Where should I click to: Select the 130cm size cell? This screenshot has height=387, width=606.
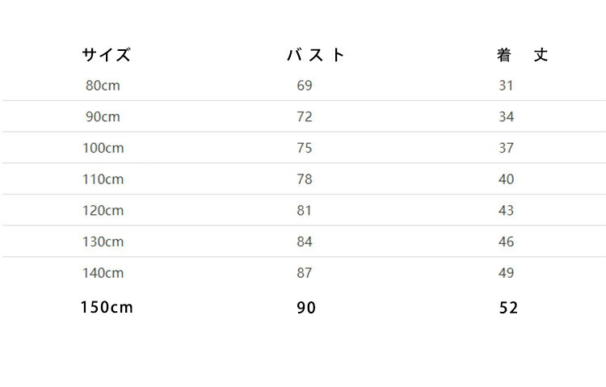[103, 242]
